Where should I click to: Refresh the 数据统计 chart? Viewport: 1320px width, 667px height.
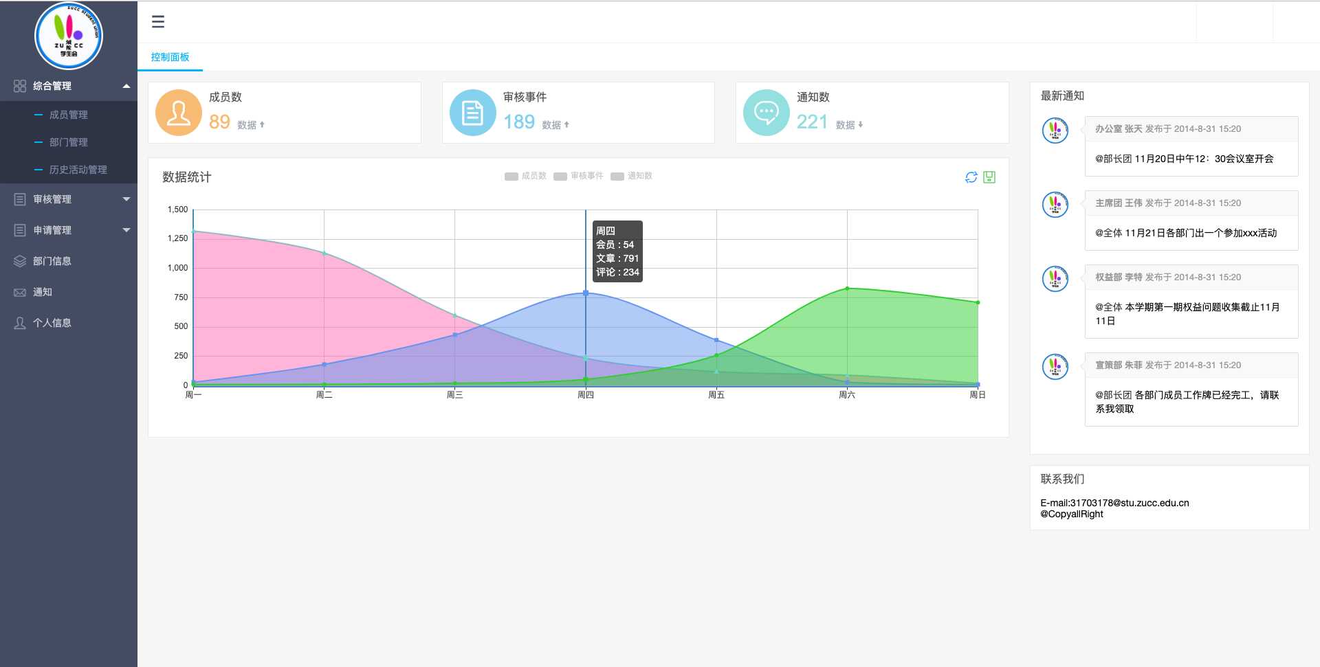click(971, 177)
